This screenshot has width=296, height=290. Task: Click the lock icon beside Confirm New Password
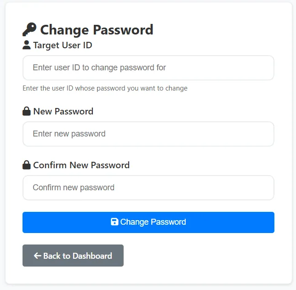(27, 165)
